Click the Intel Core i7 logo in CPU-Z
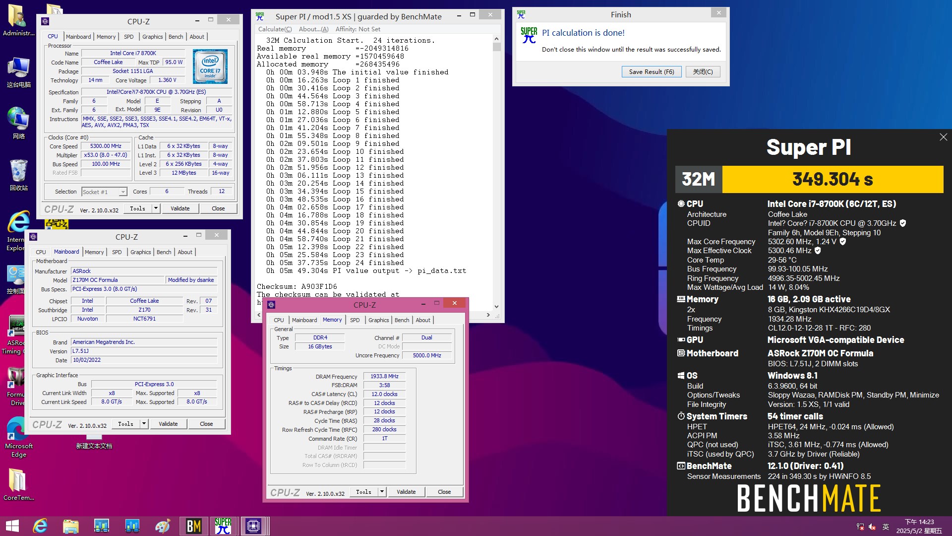The height and width of the screenshot is (536, 952). point(210,66)
